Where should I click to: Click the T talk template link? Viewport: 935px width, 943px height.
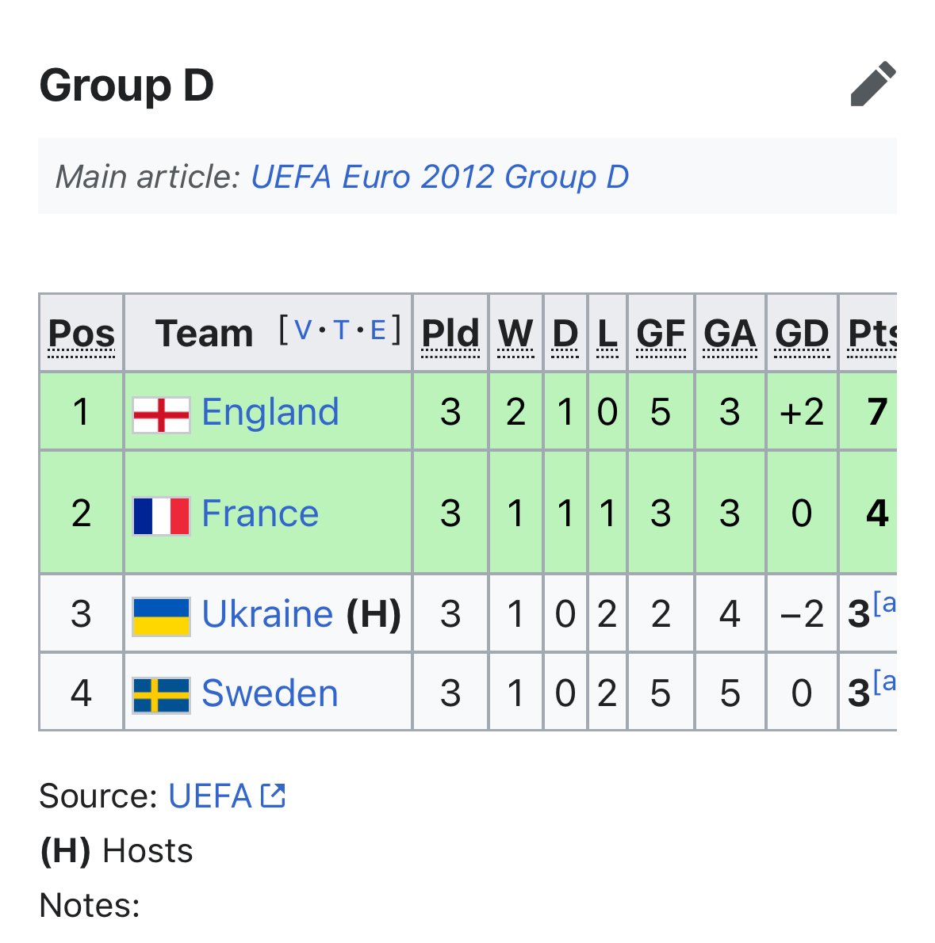(341, 330)
